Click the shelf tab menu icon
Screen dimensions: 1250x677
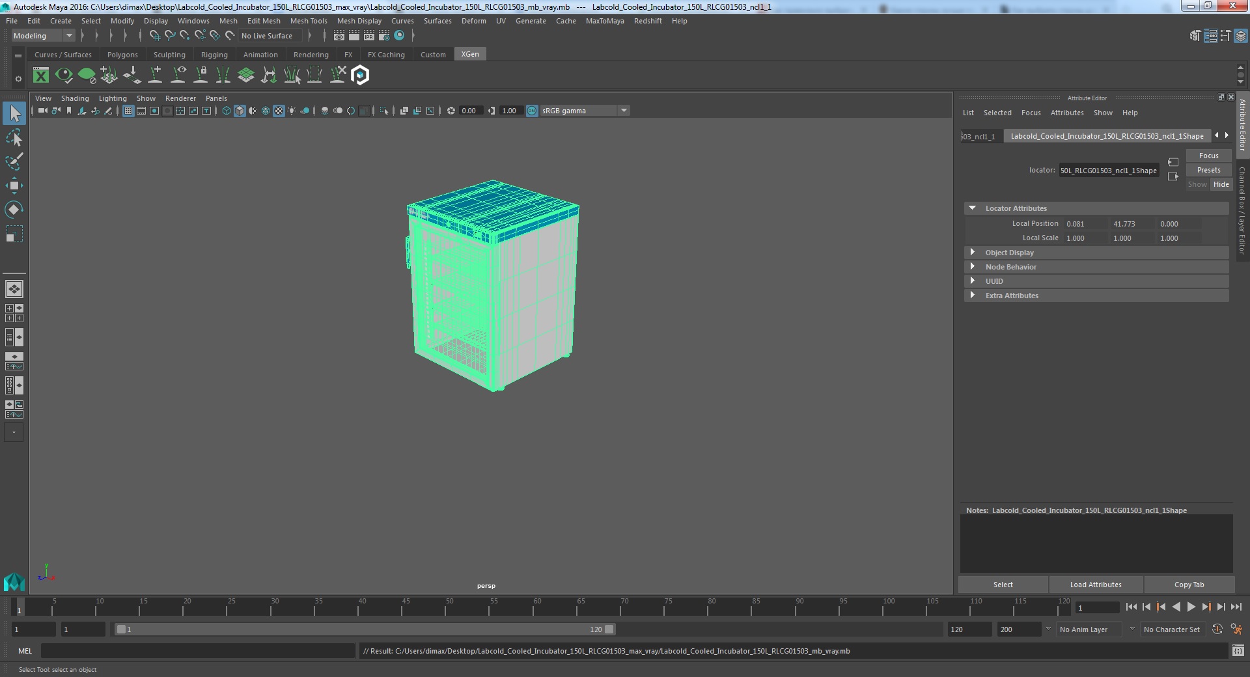coord(18,56)
